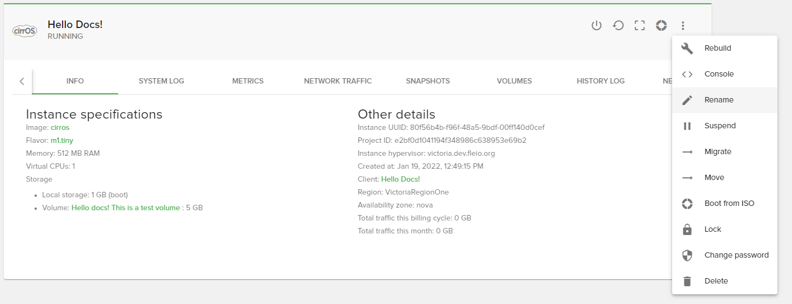Screen dimensions: 792x304
Task: Select Migrate from the actions menu
Action: click(717, 151)
